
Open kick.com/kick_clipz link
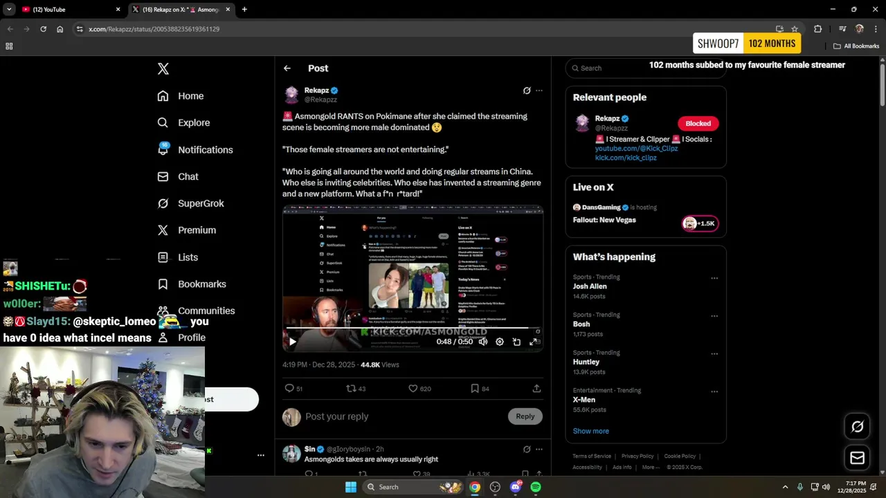[x=626, y=158]
